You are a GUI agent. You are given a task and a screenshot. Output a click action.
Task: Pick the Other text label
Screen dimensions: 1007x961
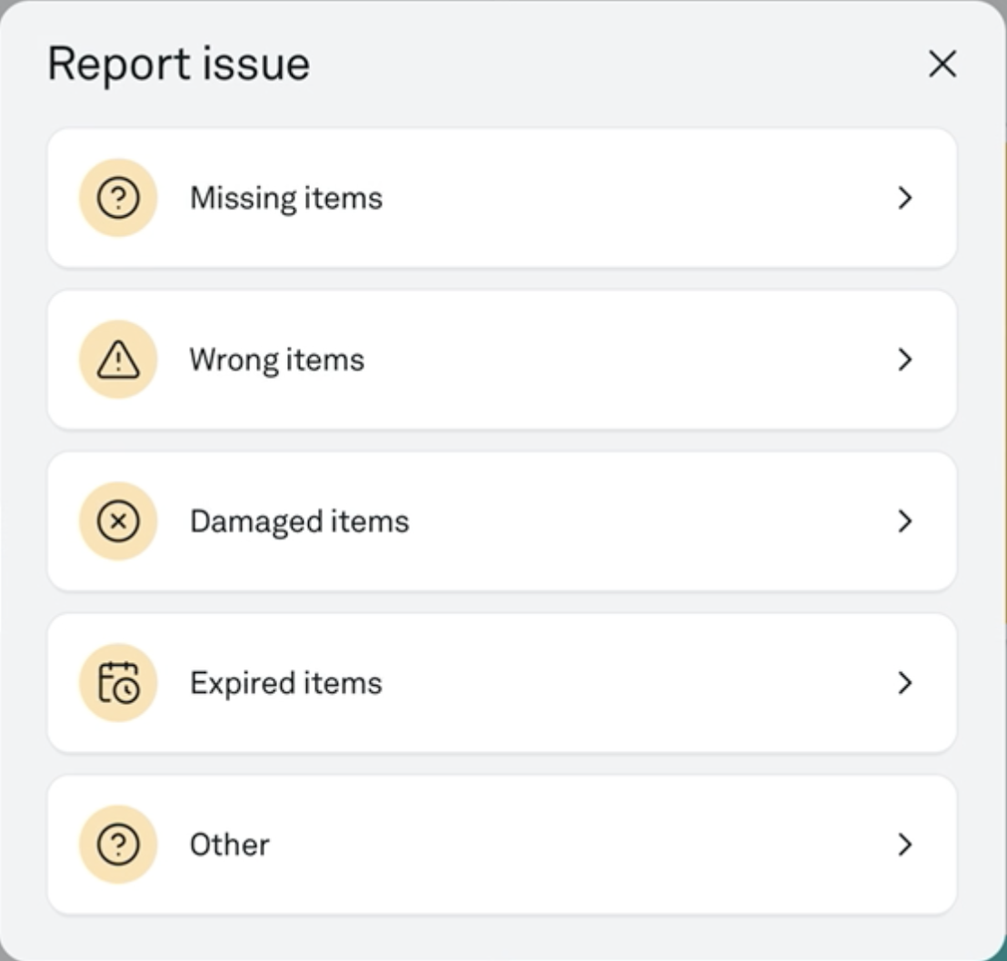coord(230,845)
